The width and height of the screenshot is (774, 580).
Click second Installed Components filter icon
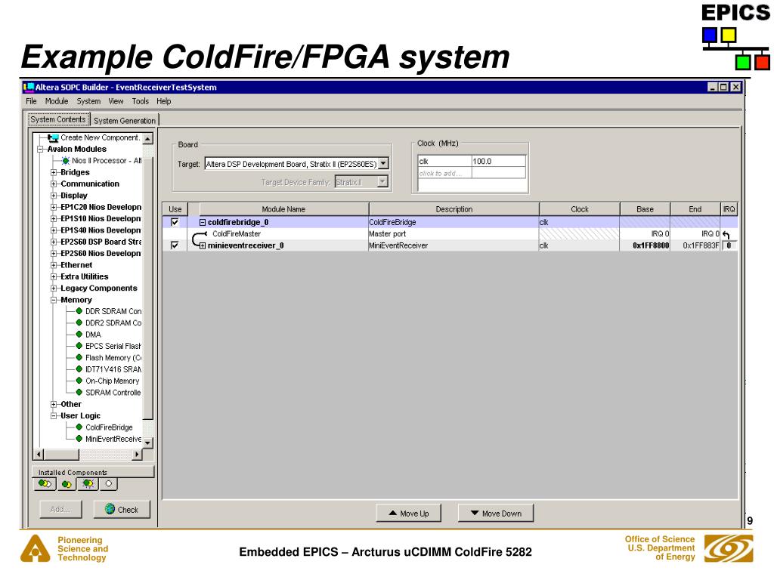(67, 484)
